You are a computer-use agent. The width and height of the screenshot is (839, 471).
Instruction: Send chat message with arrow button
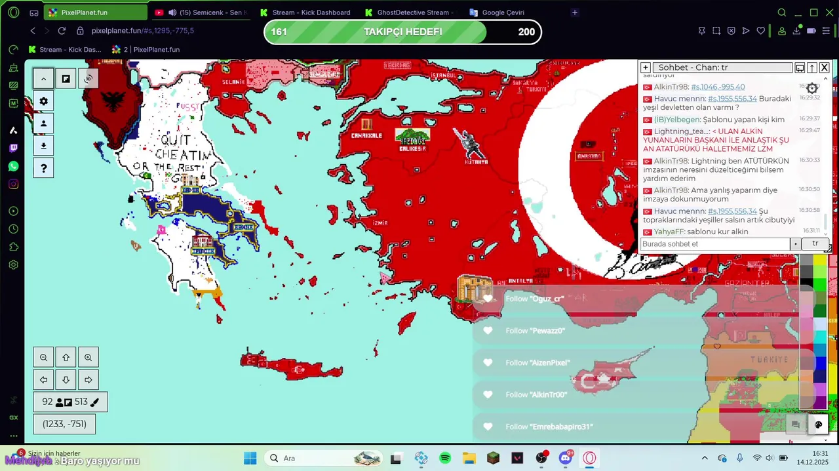pos(796,244)
